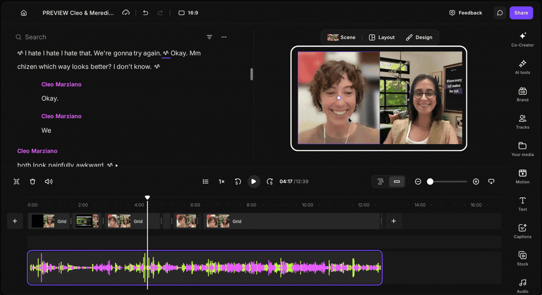Open the Your media panel
542x295 pixels.
click(523, 149)
